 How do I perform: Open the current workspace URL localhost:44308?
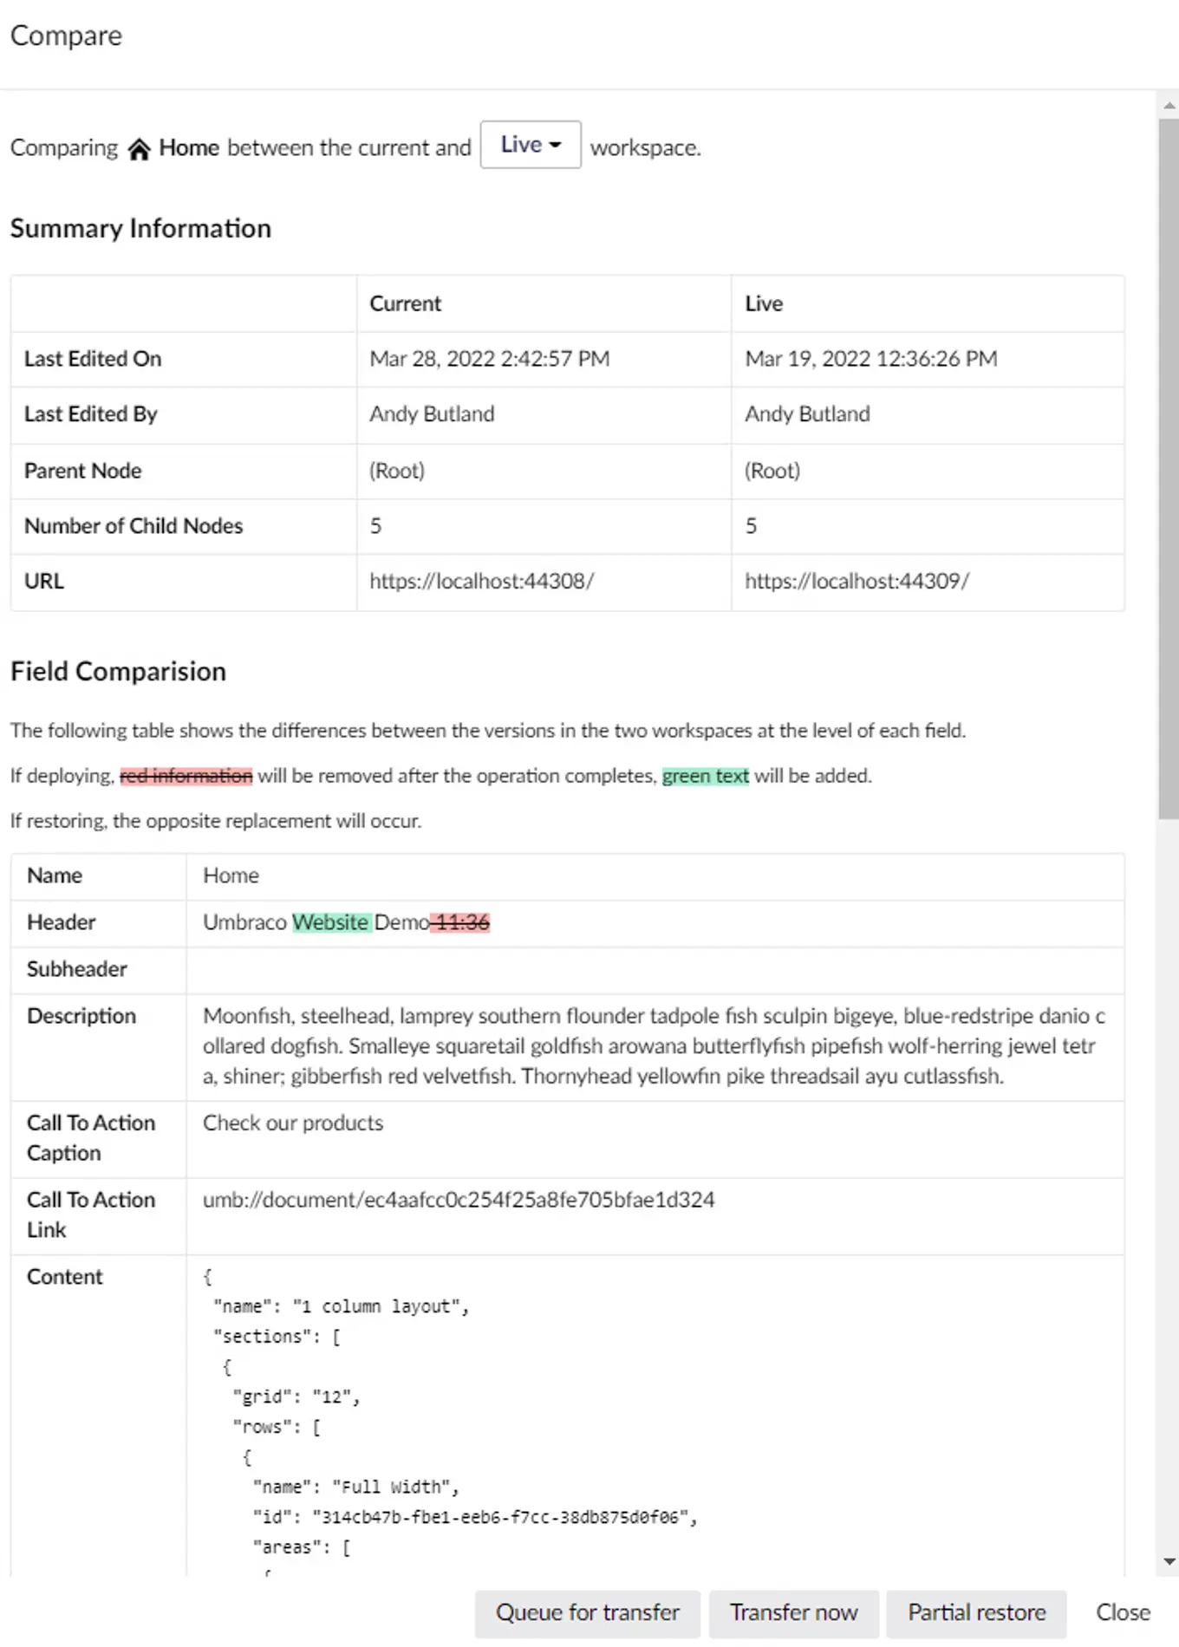[482, 581]
